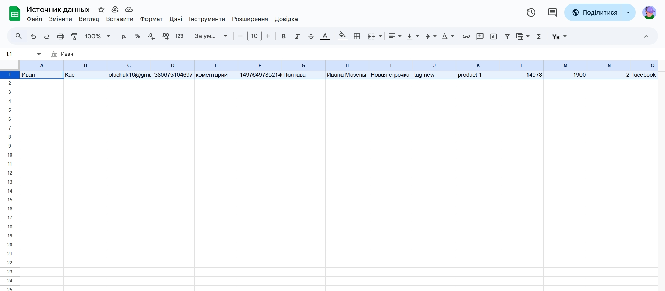This screenshot has width=665, height=291.
Task: Select column header K
Action: 478,65
